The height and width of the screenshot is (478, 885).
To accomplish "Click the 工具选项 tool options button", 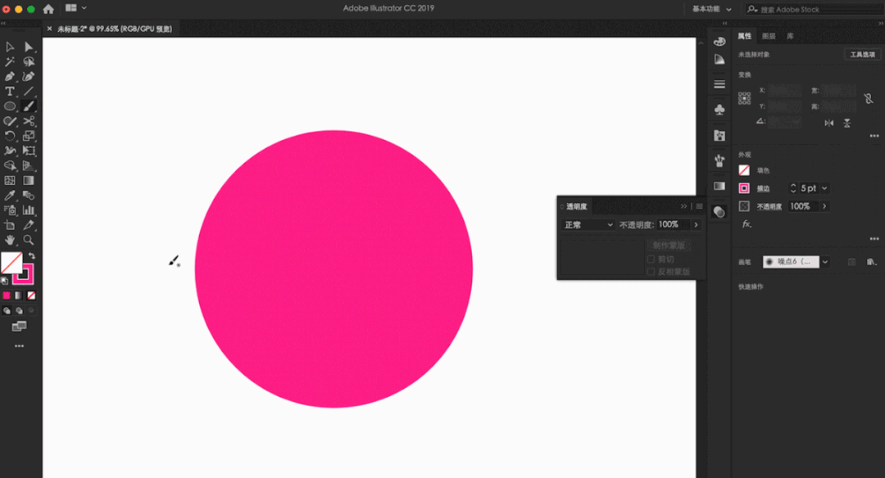I will click(x=862, y=55).
